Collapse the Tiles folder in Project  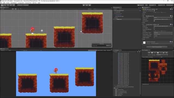(x=114, y=88)
